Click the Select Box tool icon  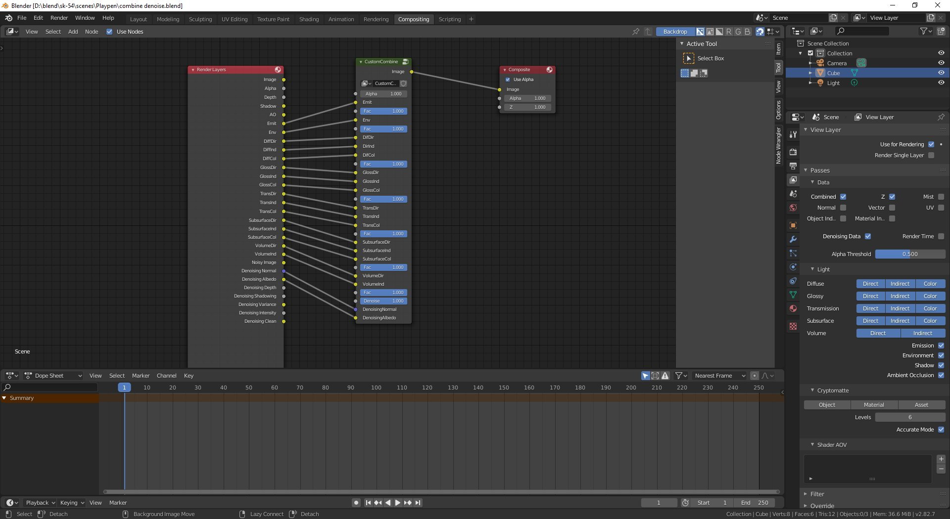pos(688,58)
